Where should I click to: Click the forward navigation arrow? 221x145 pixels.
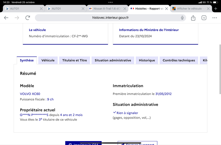click(x=17, y=18)
